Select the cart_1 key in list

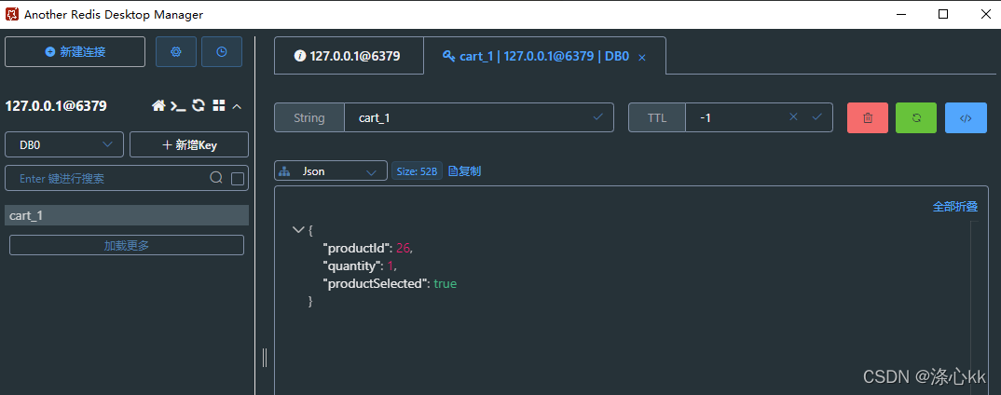127,215
